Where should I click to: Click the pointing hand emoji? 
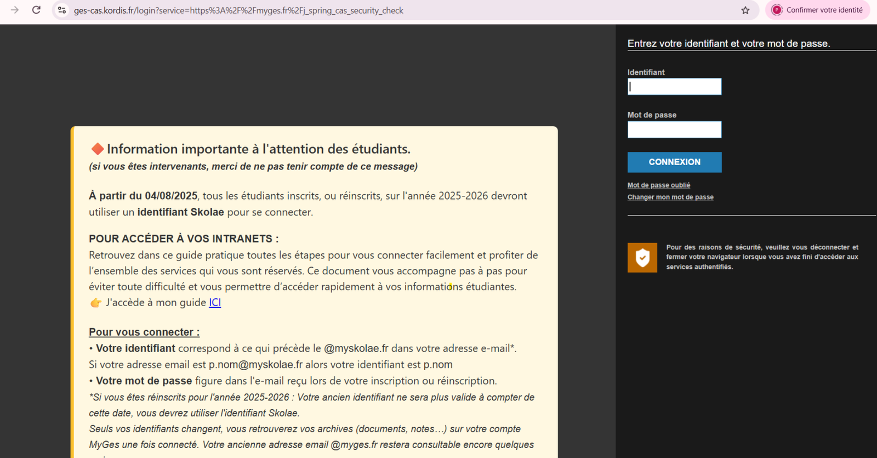96,303
